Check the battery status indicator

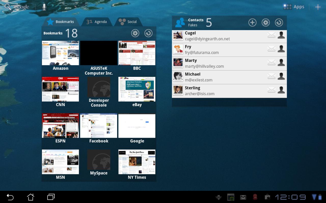tap(320, 197)
